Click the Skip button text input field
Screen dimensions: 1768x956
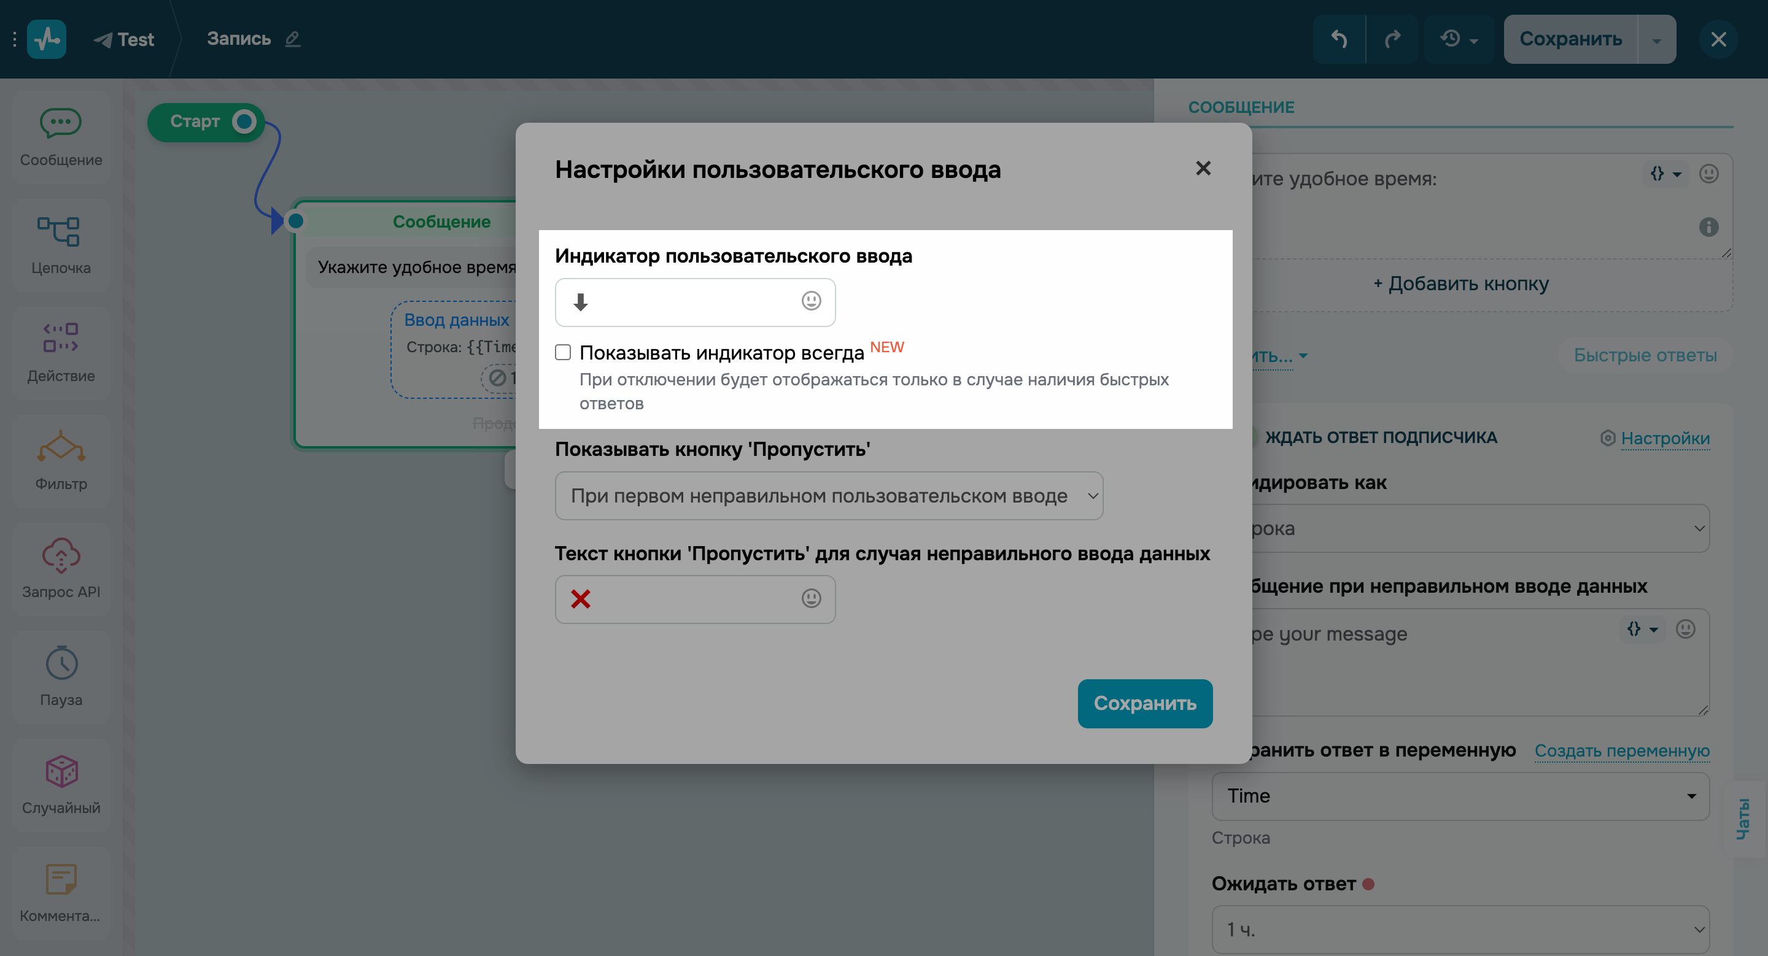pyautogui.click(x=694, y=599)
